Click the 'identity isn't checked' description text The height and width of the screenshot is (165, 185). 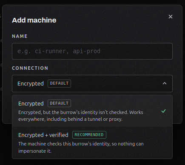81,116
